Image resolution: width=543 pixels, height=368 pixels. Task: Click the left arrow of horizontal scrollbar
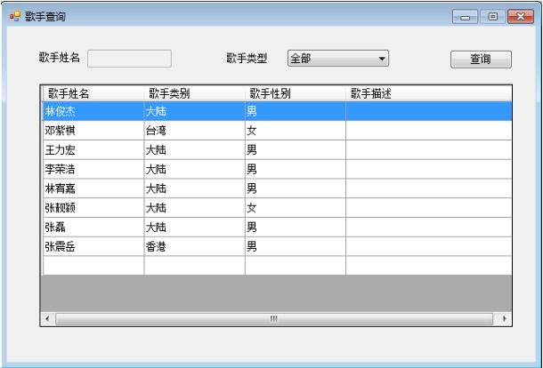pyautogui.click(x=48, y=319)
